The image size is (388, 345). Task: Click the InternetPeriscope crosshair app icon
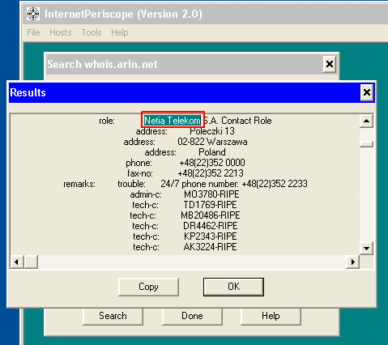[33, 14]
